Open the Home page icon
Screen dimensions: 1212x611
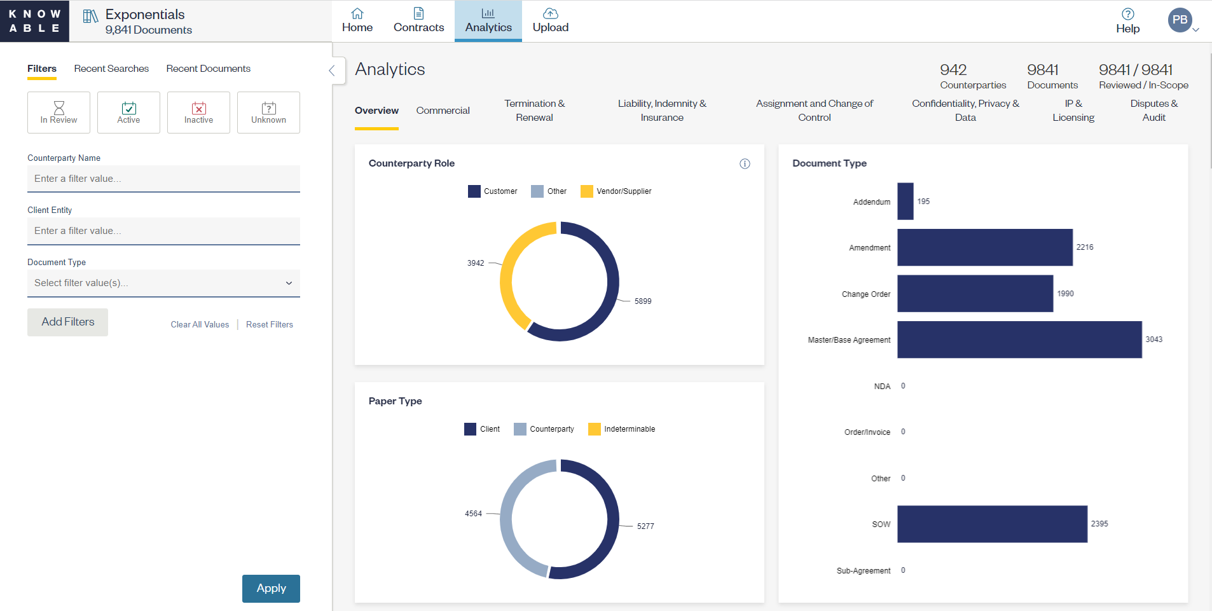[357, 13]
